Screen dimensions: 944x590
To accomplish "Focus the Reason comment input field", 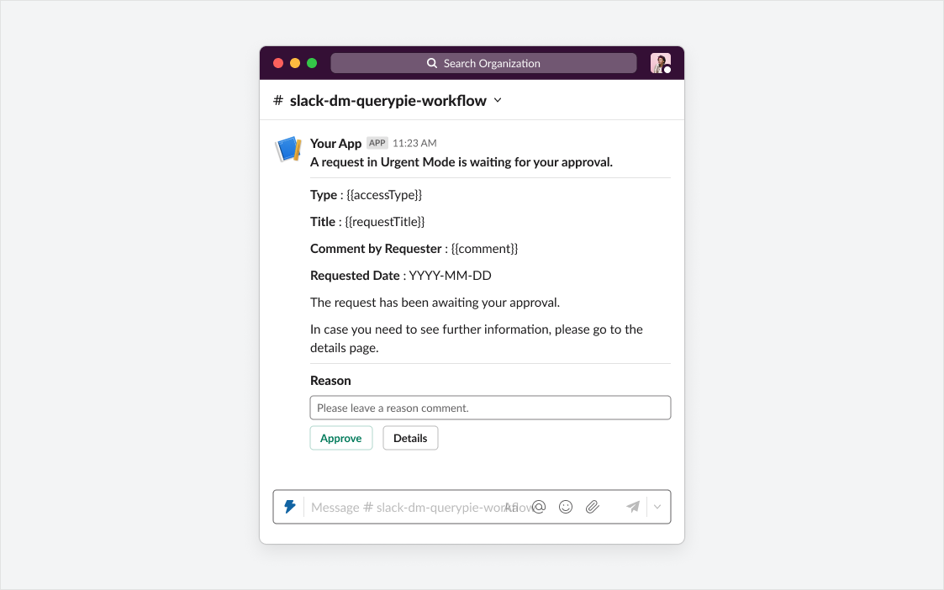I will click(490, 408).
